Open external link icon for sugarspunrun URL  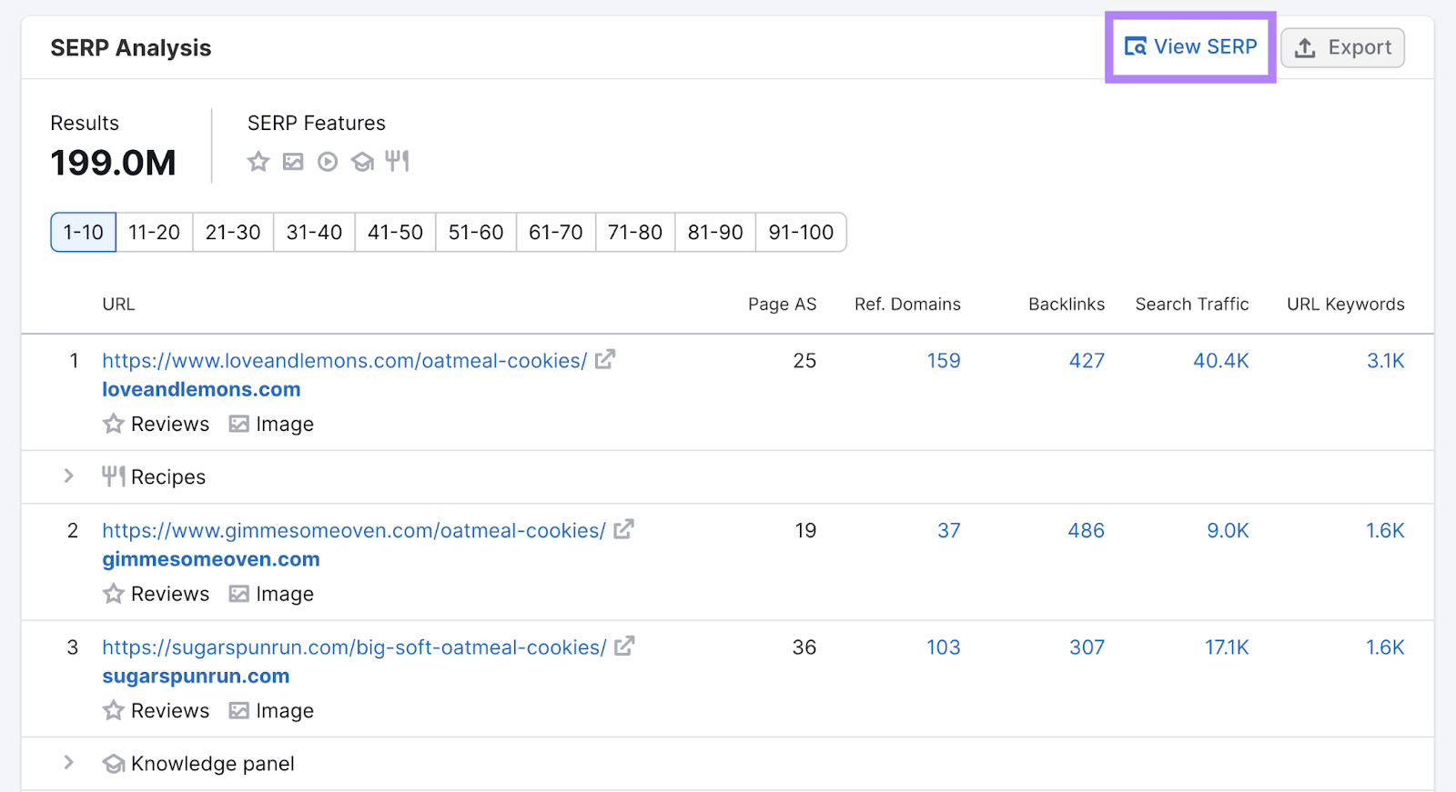pyautogui.click(x=624, y=646)
